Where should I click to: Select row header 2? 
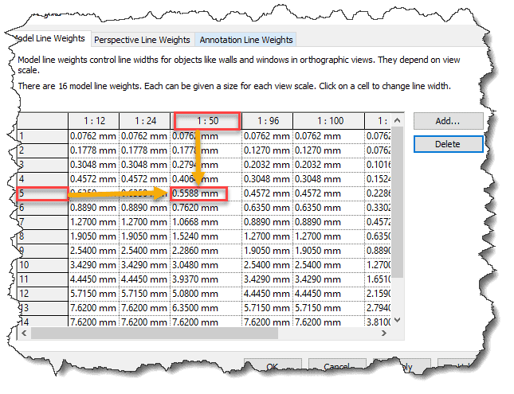point(42,150)
